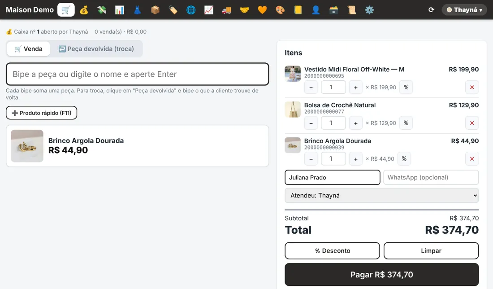Focus the 'Bipe a peça' search field
Viewport: 493px width, 289px height.
click(x=138, y=74)
